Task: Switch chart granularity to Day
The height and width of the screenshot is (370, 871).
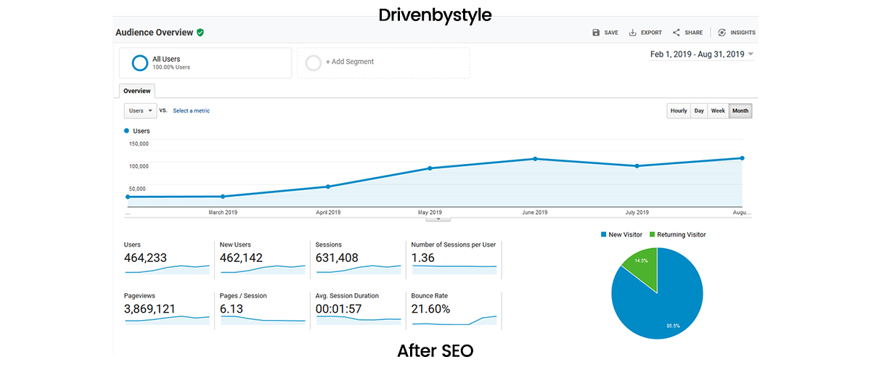Action: [x=699, y=111]
